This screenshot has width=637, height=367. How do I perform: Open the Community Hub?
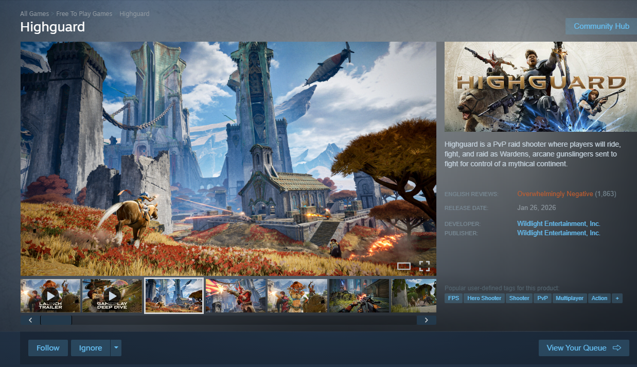(601, 26)
